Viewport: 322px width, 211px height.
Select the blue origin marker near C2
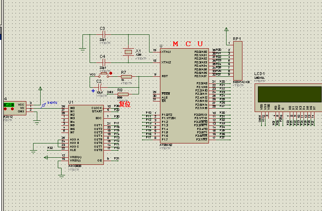pyautogui.click(x=93, y=91)
